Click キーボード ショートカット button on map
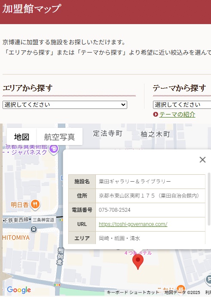Screen dimensions: 211x297 click(133, 292)
